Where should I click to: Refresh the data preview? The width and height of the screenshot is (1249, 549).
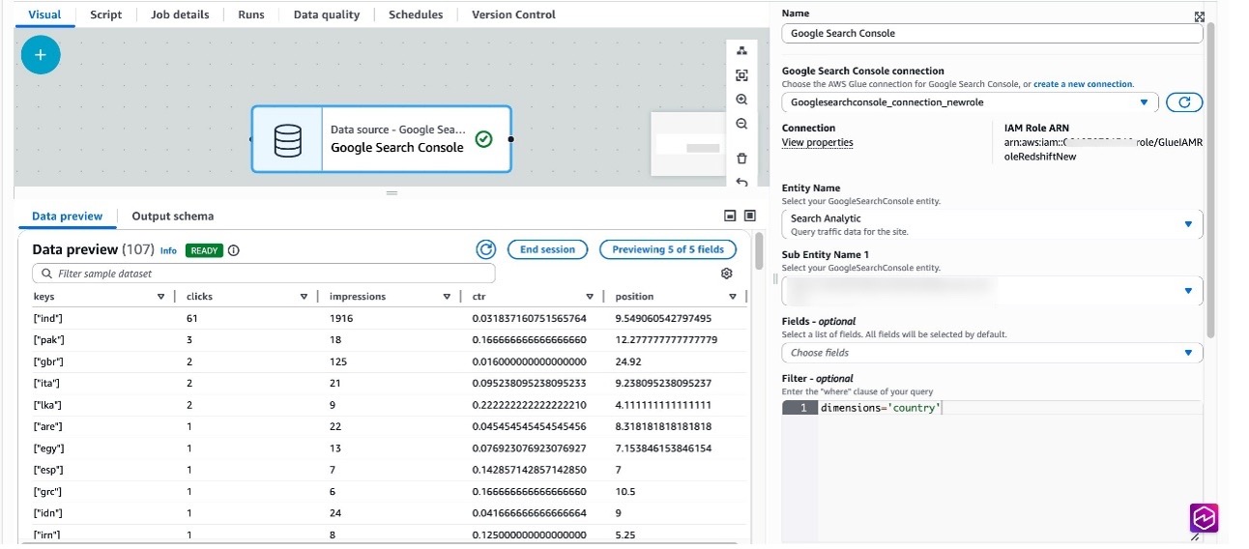click(x=485, y=249)
